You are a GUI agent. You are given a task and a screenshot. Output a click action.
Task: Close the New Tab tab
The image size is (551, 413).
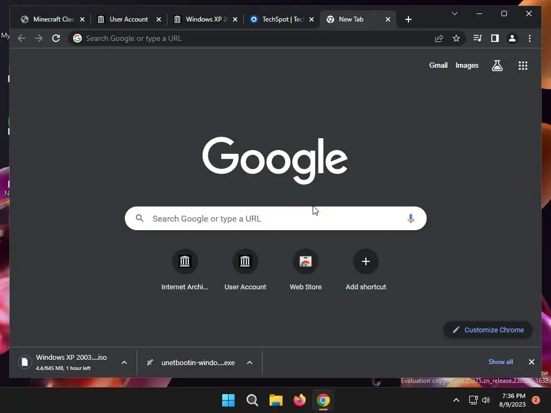(x=388, y=19)
